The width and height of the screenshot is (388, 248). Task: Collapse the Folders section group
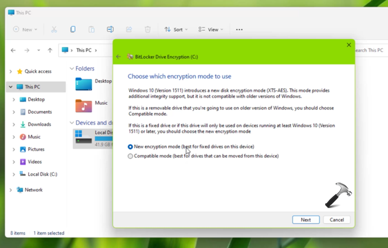pyautogui.click(x=71, y=69)
